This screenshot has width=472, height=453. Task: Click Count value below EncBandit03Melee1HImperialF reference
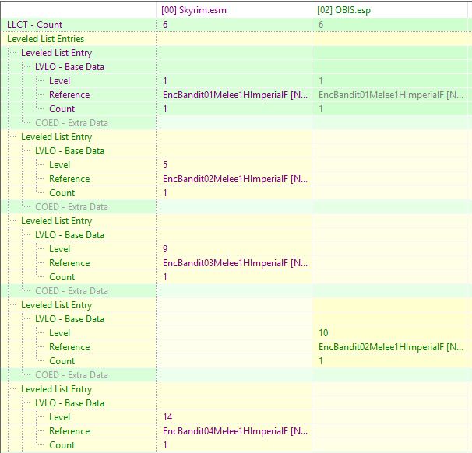165,277
